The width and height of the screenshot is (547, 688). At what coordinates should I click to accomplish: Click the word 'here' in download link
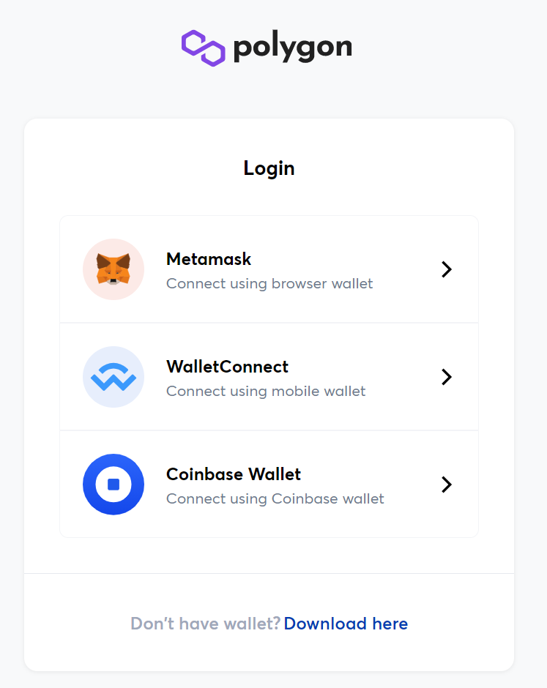click(x=390, y=624)
